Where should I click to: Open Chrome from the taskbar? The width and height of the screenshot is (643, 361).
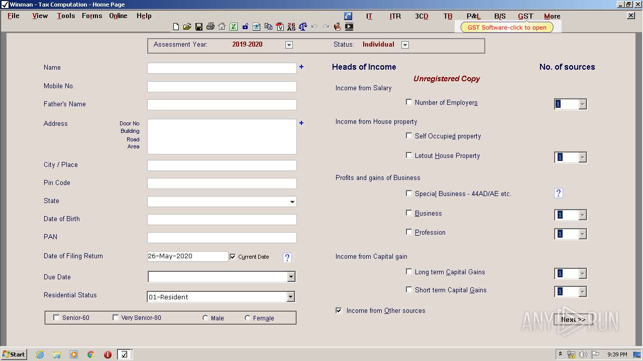(x=91, y=354)
